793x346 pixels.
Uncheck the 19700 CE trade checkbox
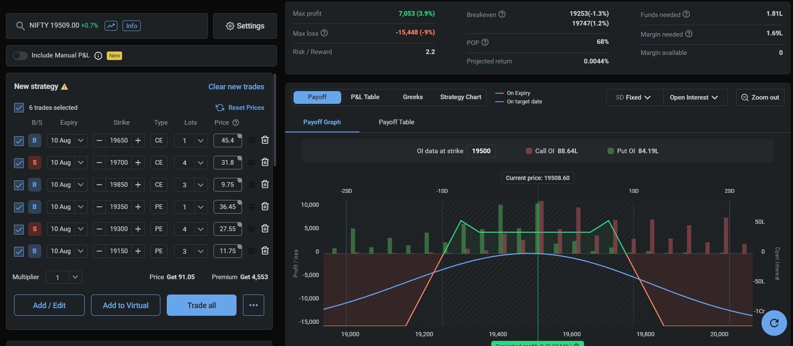point(19,163)
